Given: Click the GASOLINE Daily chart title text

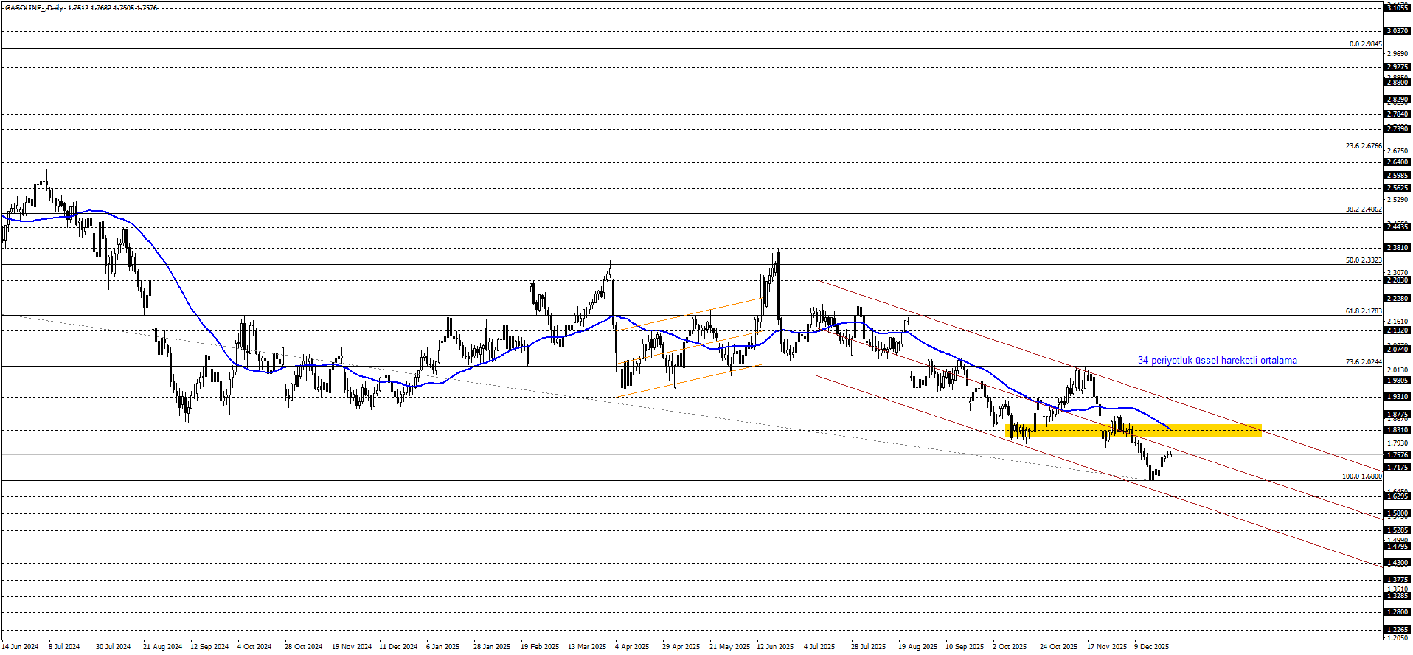Looking at the screenshot, I should tap(81, 8).
